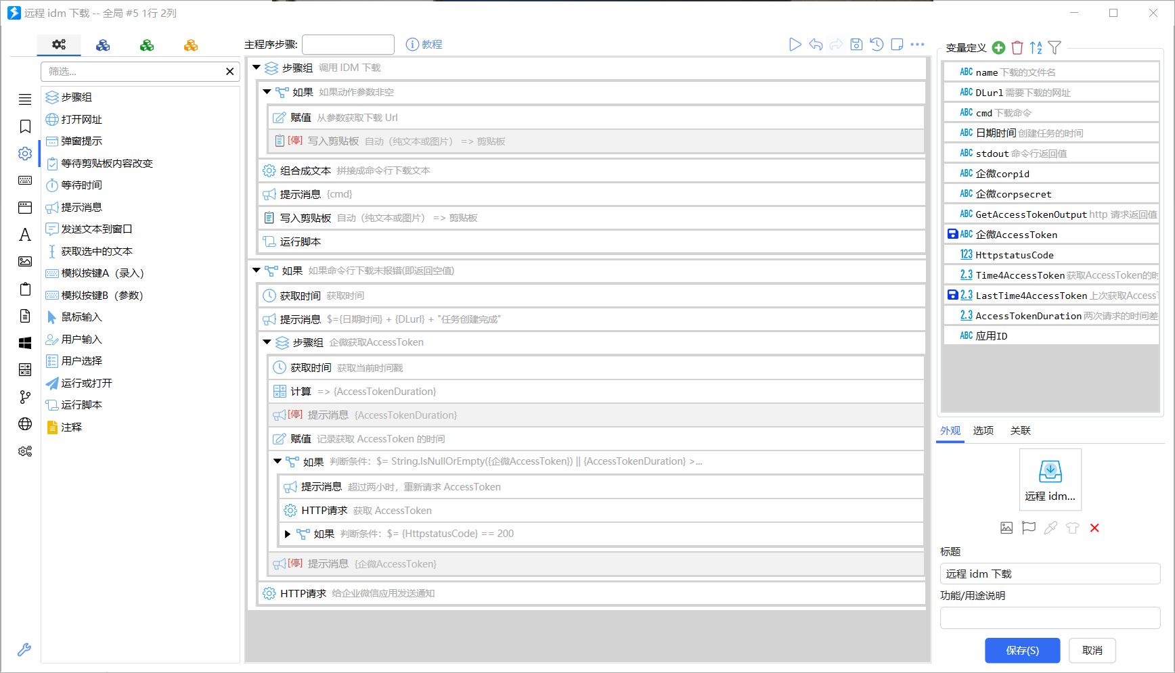Run the automation with the play icon
The image size is (1175, 673).
[795, 45]
